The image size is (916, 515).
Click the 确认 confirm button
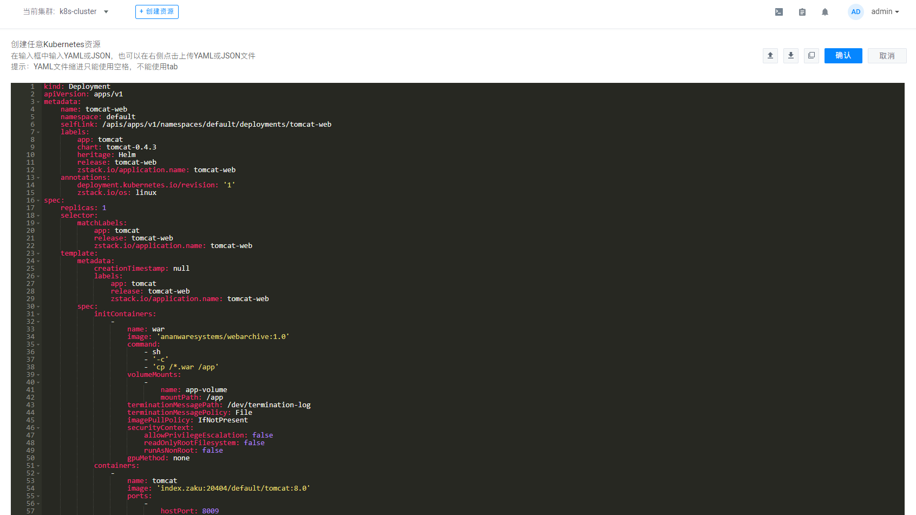point(843,55)
